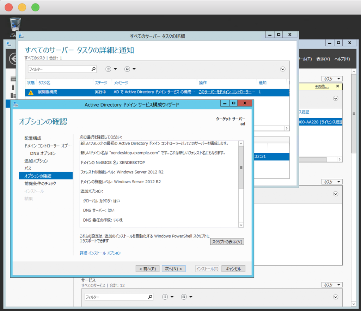Click the macOS green zoom button

coord(36,7)
